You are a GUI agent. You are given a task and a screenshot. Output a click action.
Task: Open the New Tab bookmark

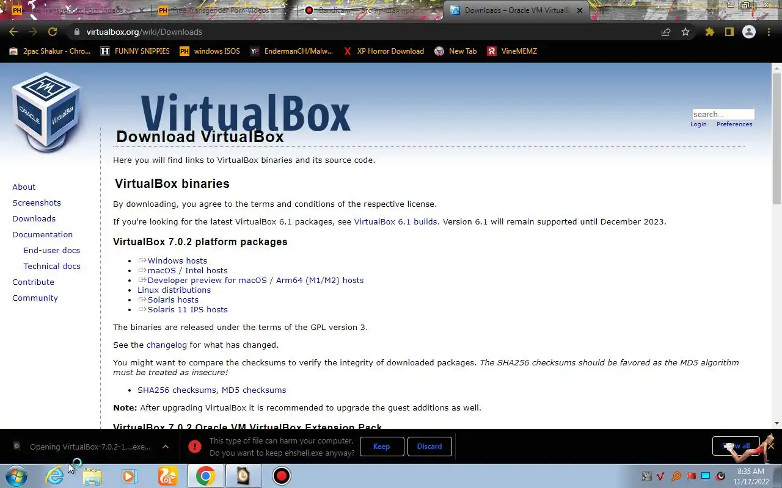(455, 51)
